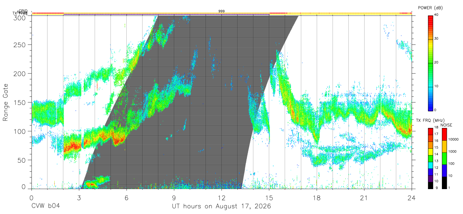Viewport: 463px width, 214px height.
Task: Select the 13 label on TX FRQ scale
Action: (436, 161)
